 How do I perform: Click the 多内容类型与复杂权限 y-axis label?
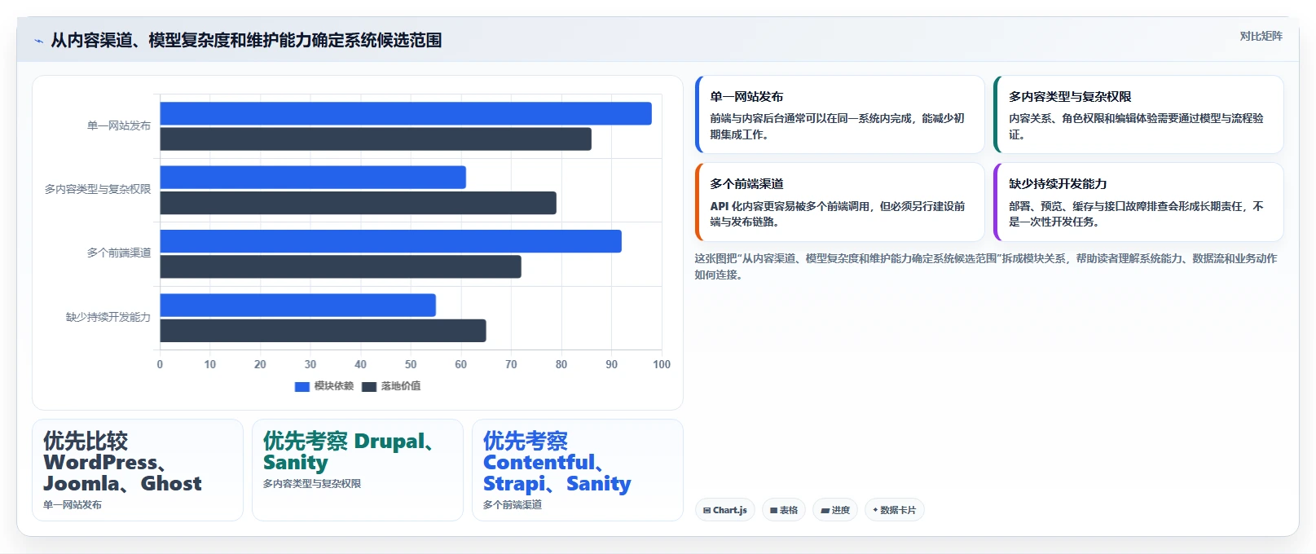(x=98, y=189)
